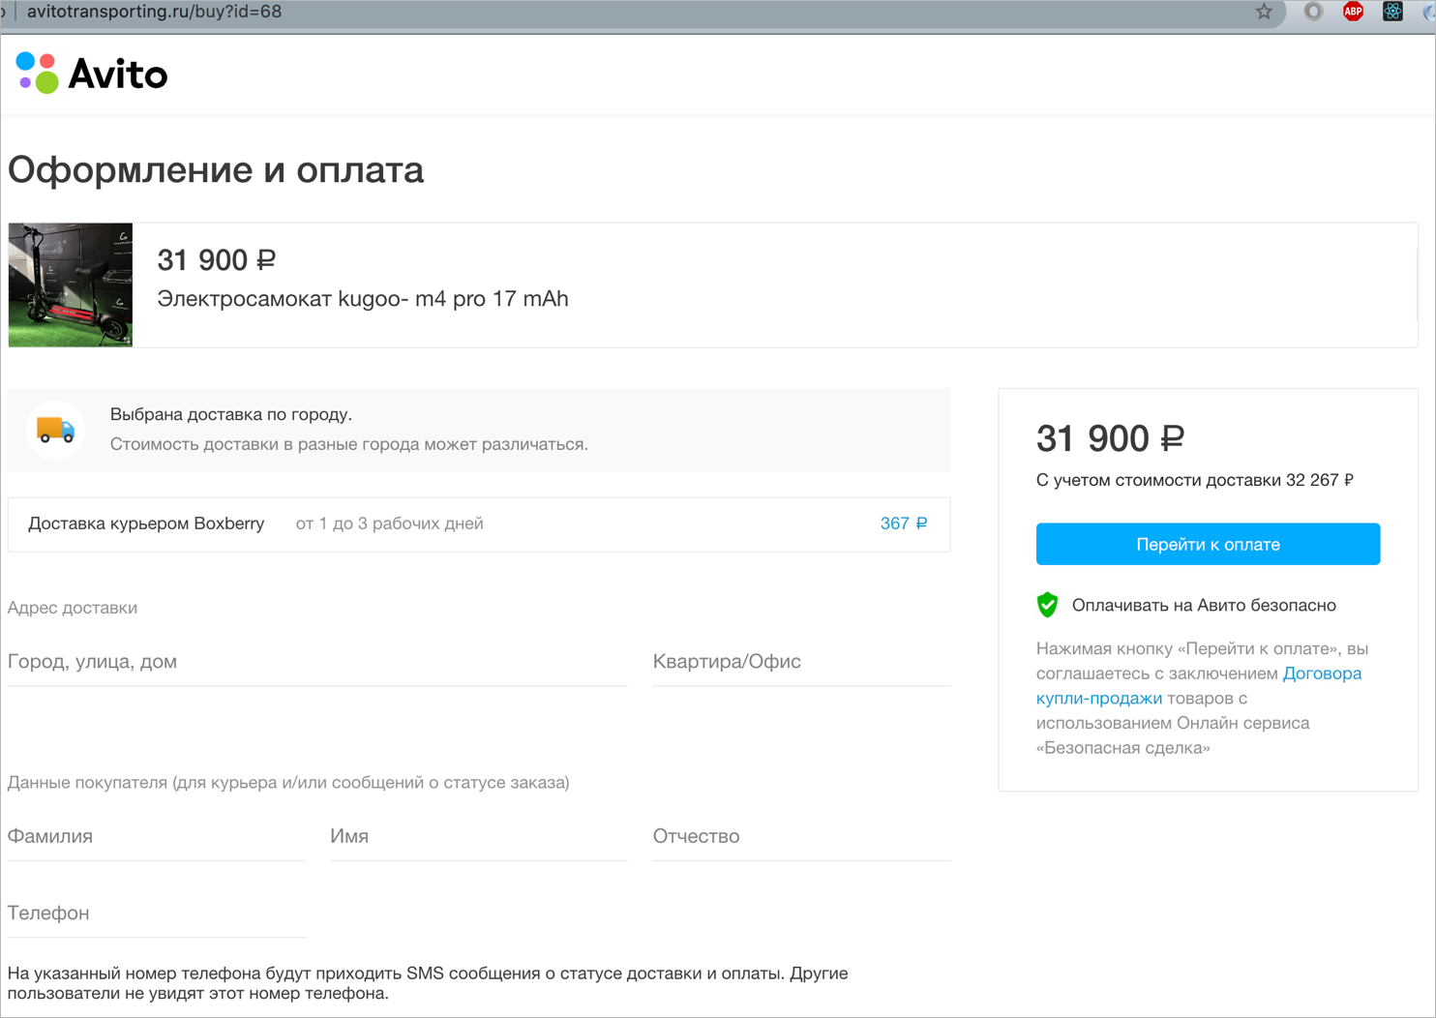Click the green shield security icon

point(1047,605)
